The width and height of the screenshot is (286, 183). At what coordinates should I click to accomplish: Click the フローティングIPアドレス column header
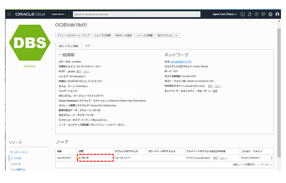[161, 151]
